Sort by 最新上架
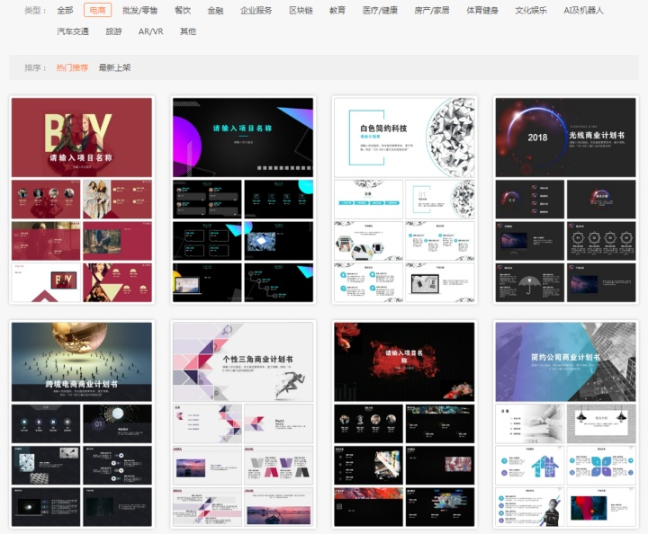 [114, 67]
